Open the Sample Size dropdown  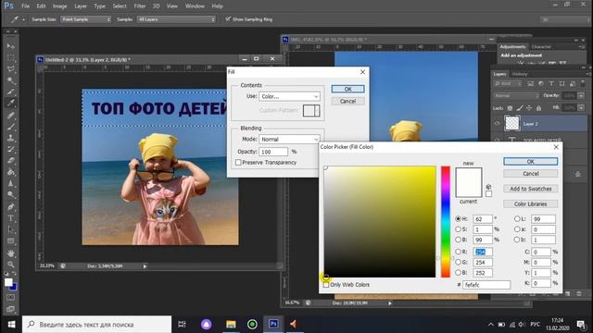(85, 19)
